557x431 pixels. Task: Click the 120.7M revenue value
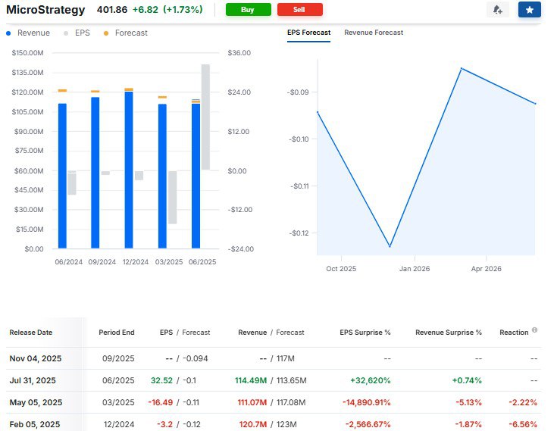[x=253, y=424]
